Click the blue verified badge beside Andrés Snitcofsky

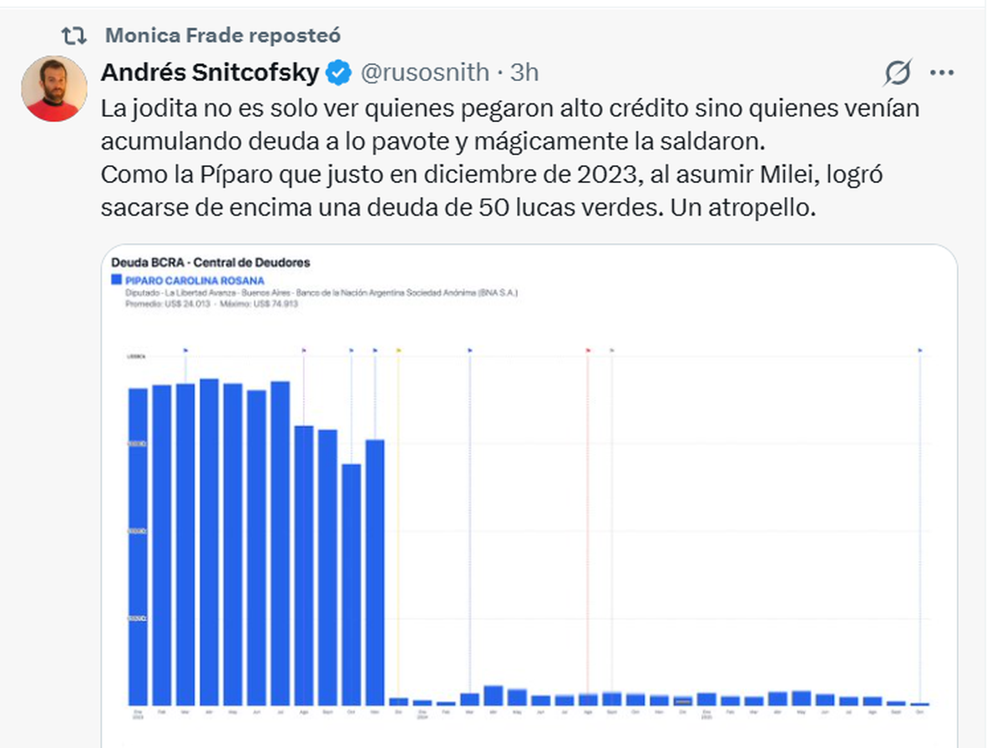[337, 73]
